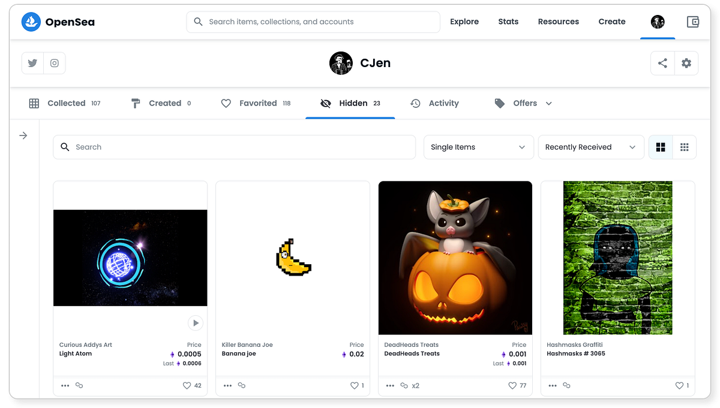
Task: Open more options on Banana joe card
Action: point(227,386)
